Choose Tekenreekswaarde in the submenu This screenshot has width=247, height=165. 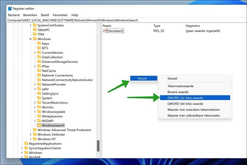195,86
